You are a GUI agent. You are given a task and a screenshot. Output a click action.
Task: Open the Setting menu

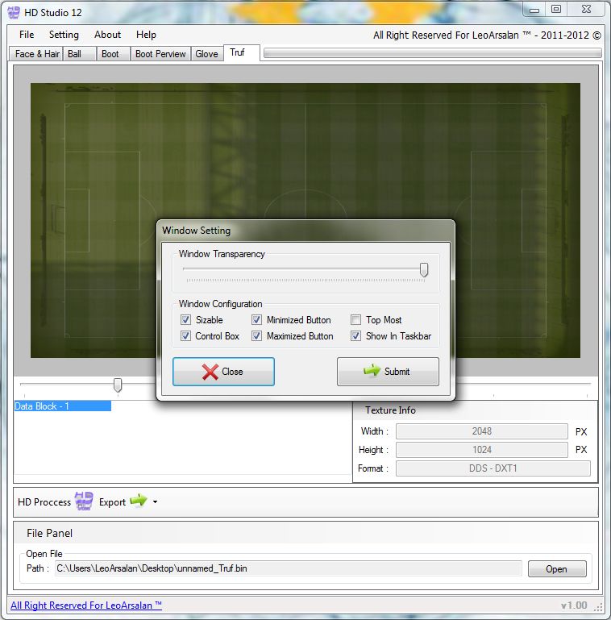click(x=64, y=35)
